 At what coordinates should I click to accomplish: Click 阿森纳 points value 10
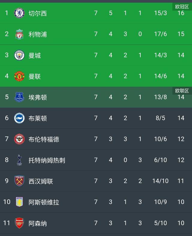181,223
